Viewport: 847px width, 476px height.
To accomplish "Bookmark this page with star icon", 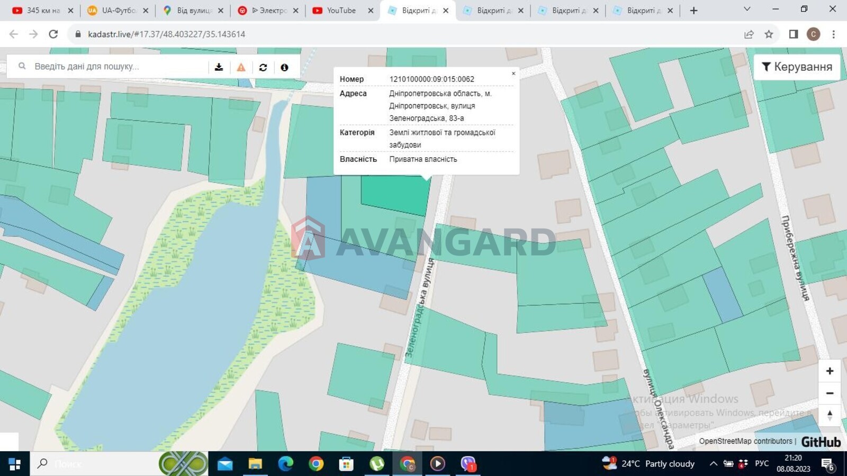I will click(x=769, y=34).
